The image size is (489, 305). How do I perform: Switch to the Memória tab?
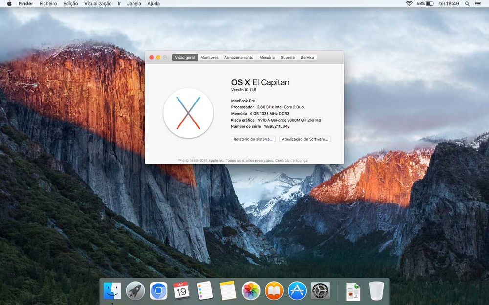point(267,57)
